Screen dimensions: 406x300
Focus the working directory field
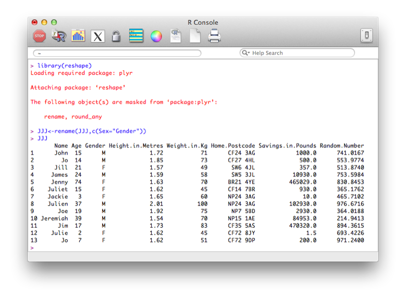tap(117, 53)
